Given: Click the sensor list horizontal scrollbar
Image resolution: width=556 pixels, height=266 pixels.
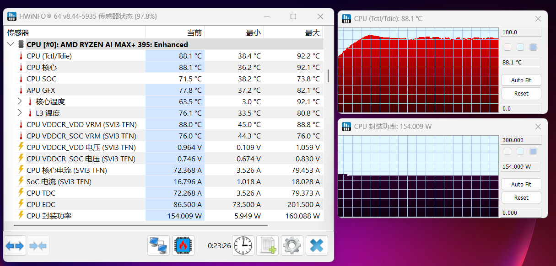Looking at the screenshot, I should coord(141,225).
